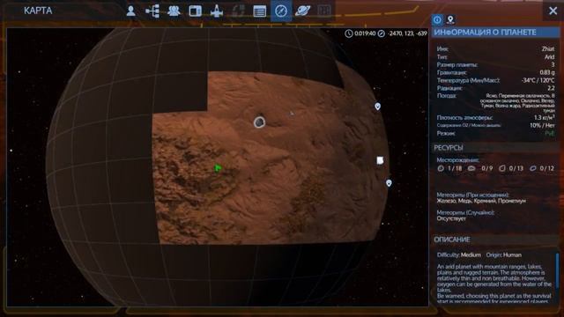The image size is (564, 317).
Task: Click the time readout 0:019:40
Action: point(365,33)
